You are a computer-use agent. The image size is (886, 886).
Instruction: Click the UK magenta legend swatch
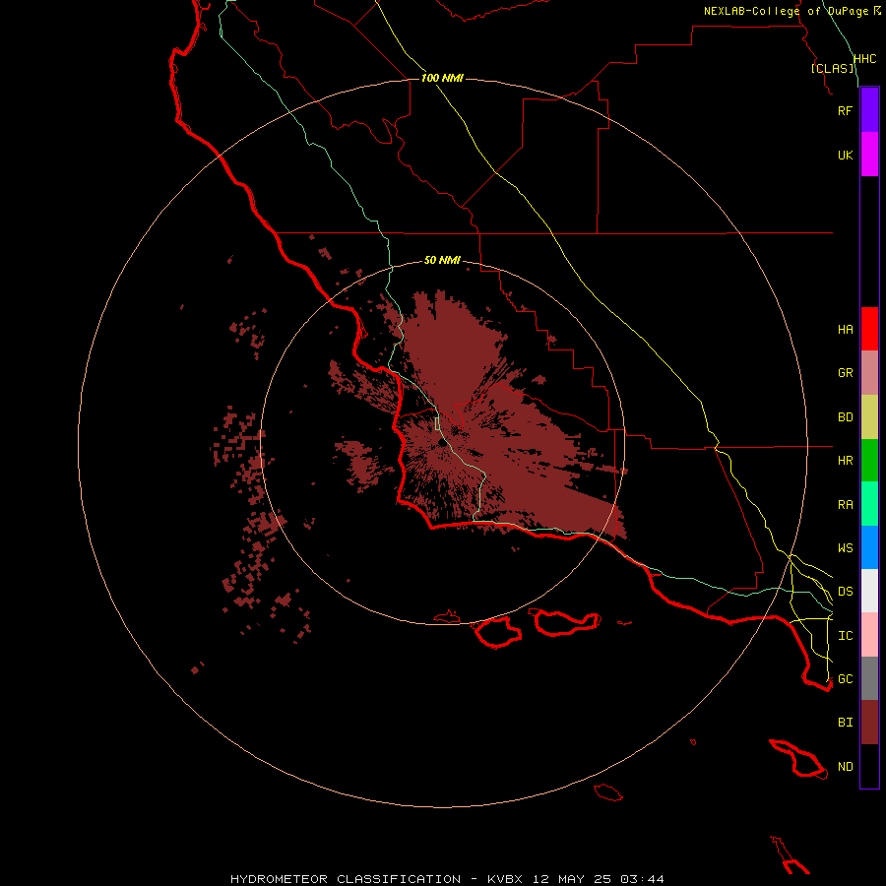(869, 155)
